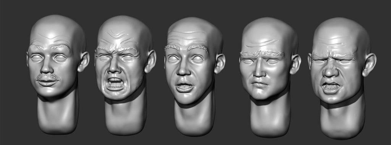Click the visible ear of the fifth head
391x145 pixels.
tap(369, 64)
